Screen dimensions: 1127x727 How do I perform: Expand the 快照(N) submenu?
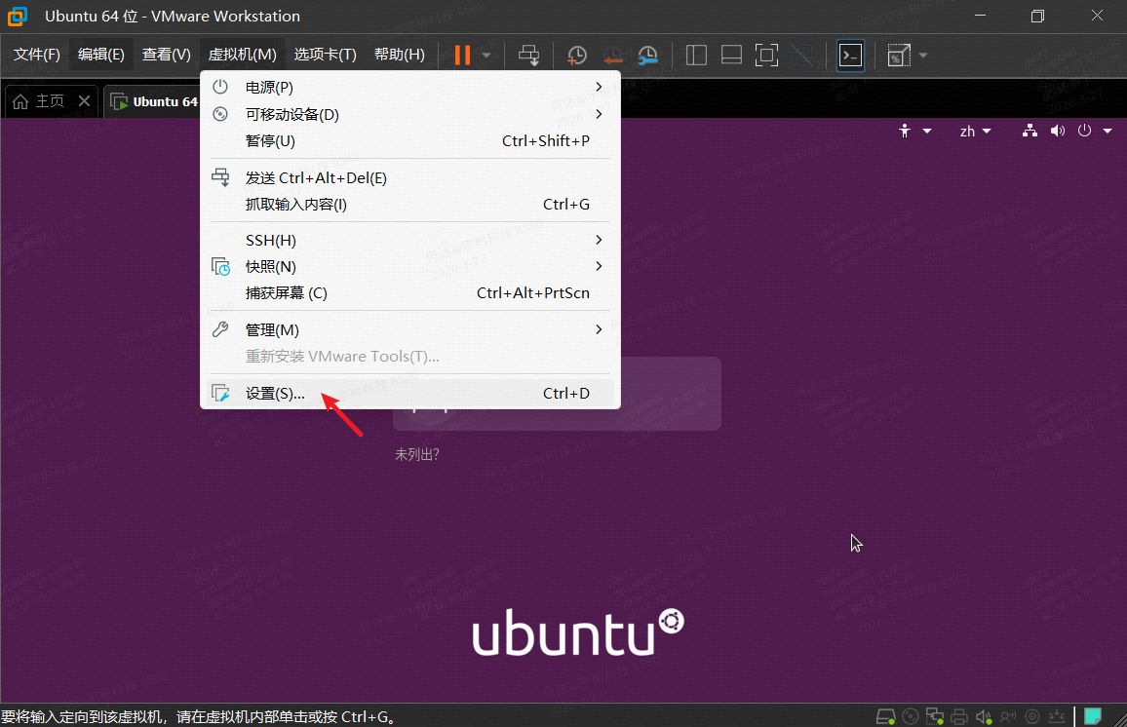[410, 266]
